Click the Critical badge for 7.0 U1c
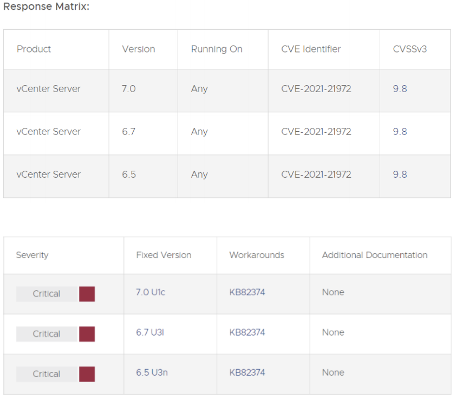 point(47,294)
